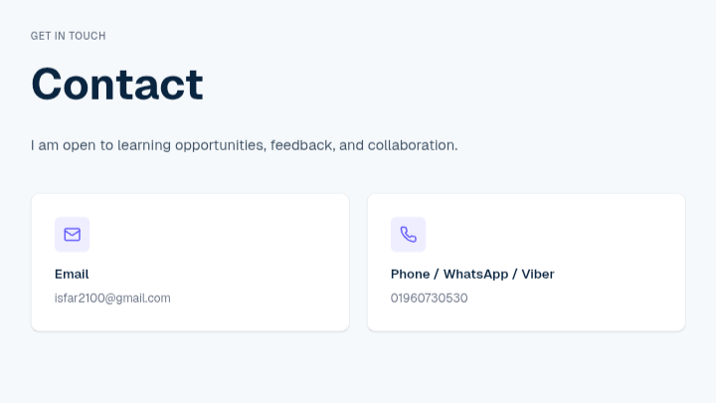Click the word opportunities in the description

pyautogui.click(x=221, y=145)
